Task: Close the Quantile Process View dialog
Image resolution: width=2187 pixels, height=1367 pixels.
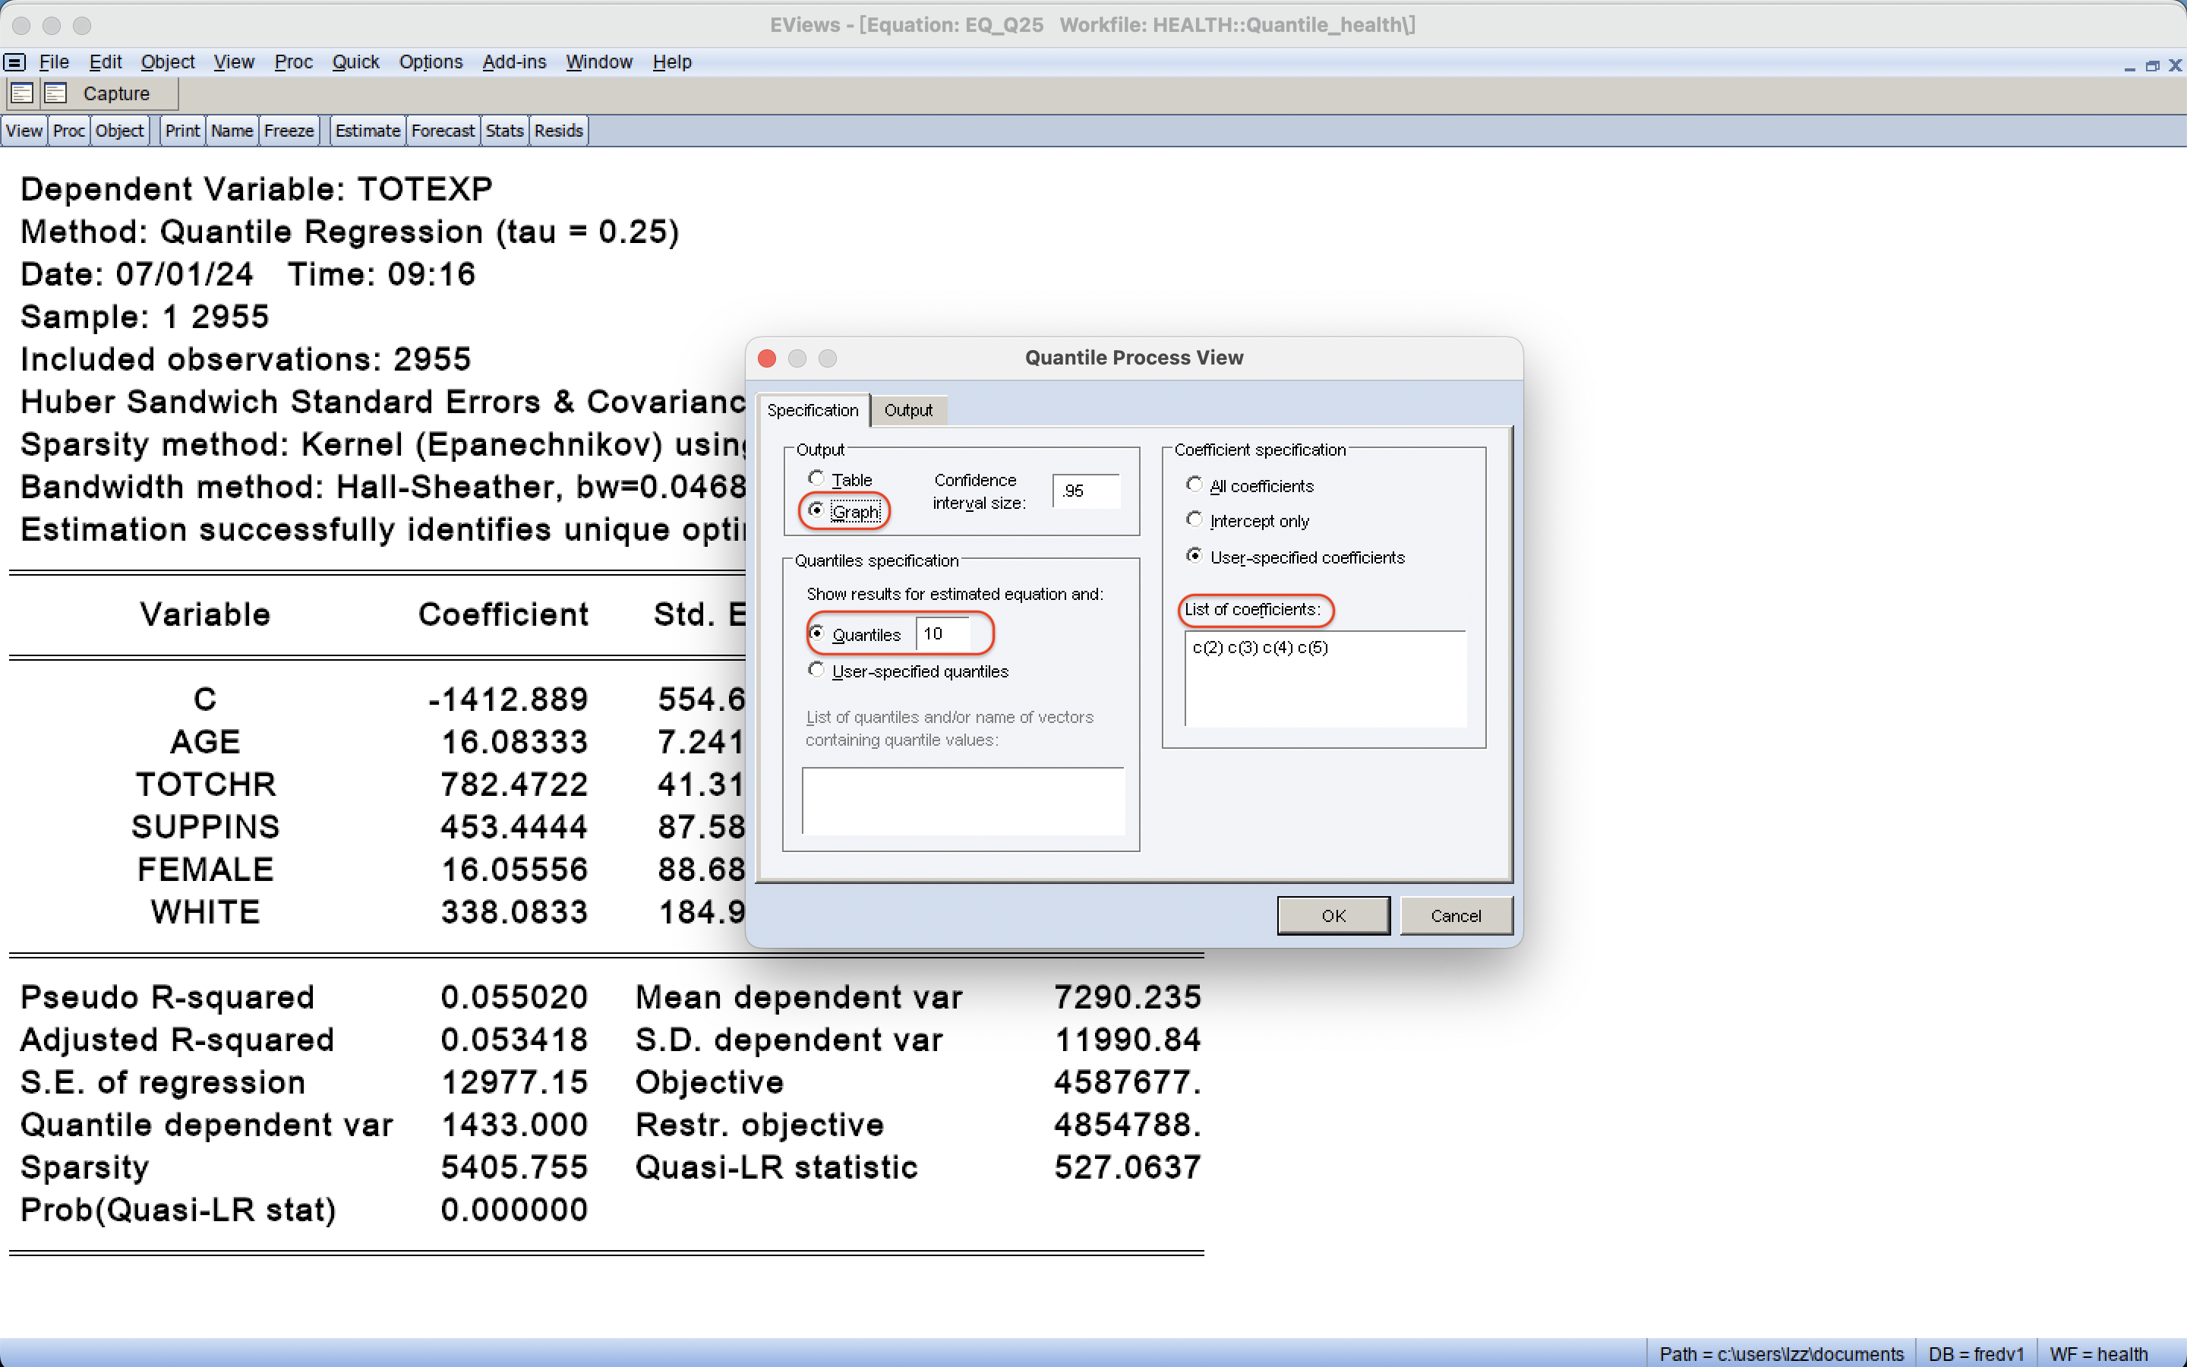Action: coord(767,358)
